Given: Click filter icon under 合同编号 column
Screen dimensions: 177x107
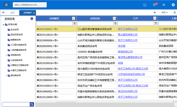Looking at the screenshot, I should point(74,23).
